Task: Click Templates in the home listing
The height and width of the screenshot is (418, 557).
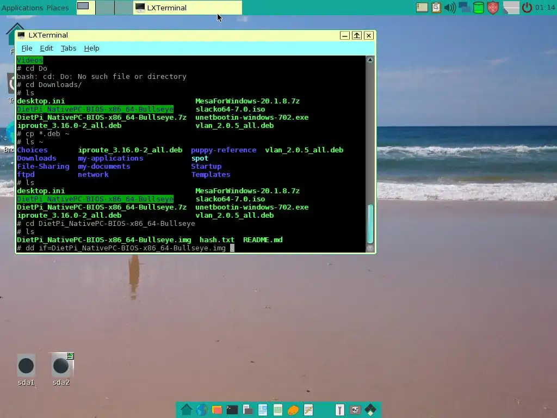Action: click(211, 175)
